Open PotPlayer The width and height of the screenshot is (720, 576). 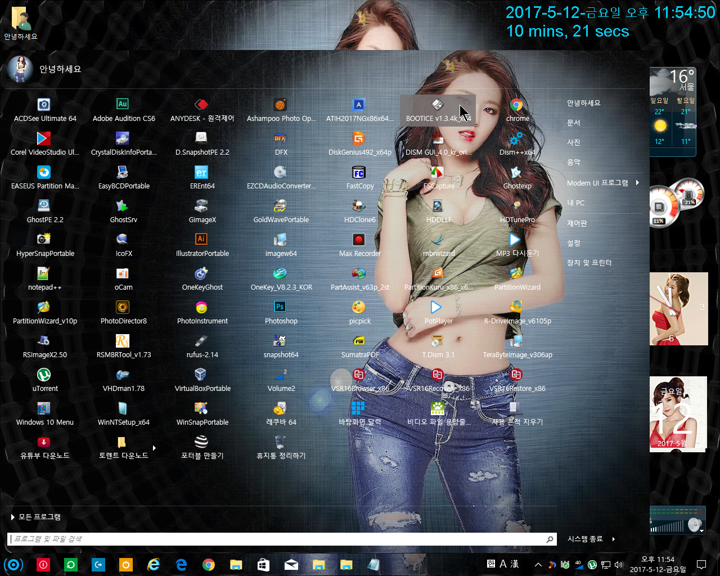click(439, 313)
